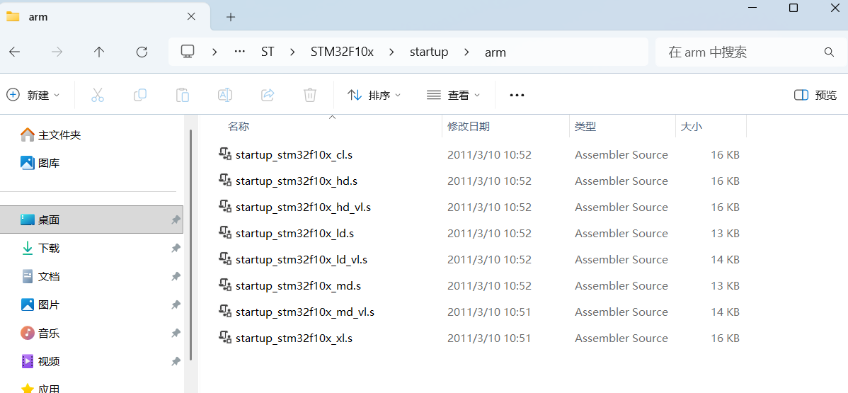
Task: Open the 查看 view dropdown
Action: pos(453,96)
